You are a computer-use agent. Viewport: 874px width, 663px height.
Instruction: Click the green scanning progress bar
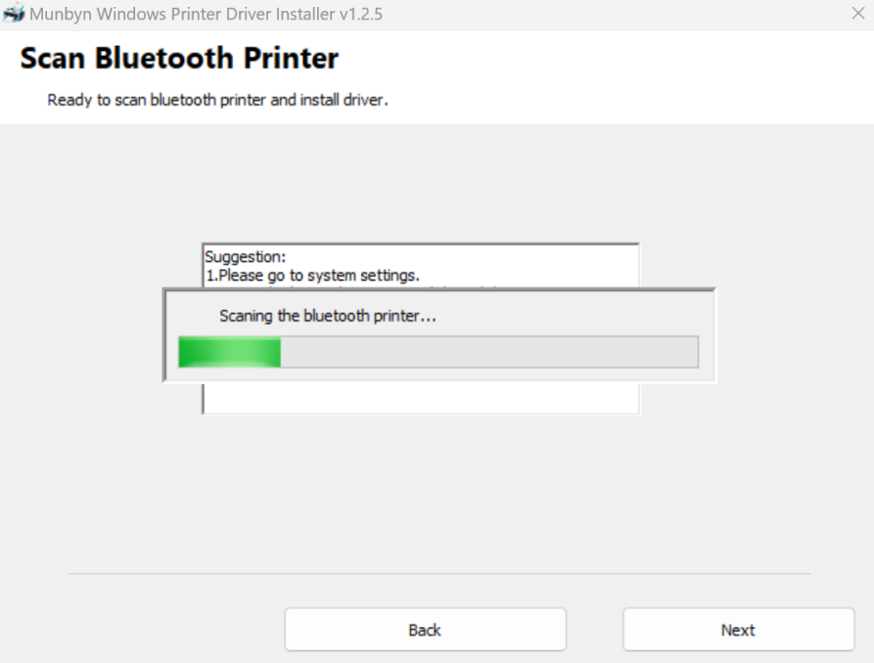[x=228, y=352]
